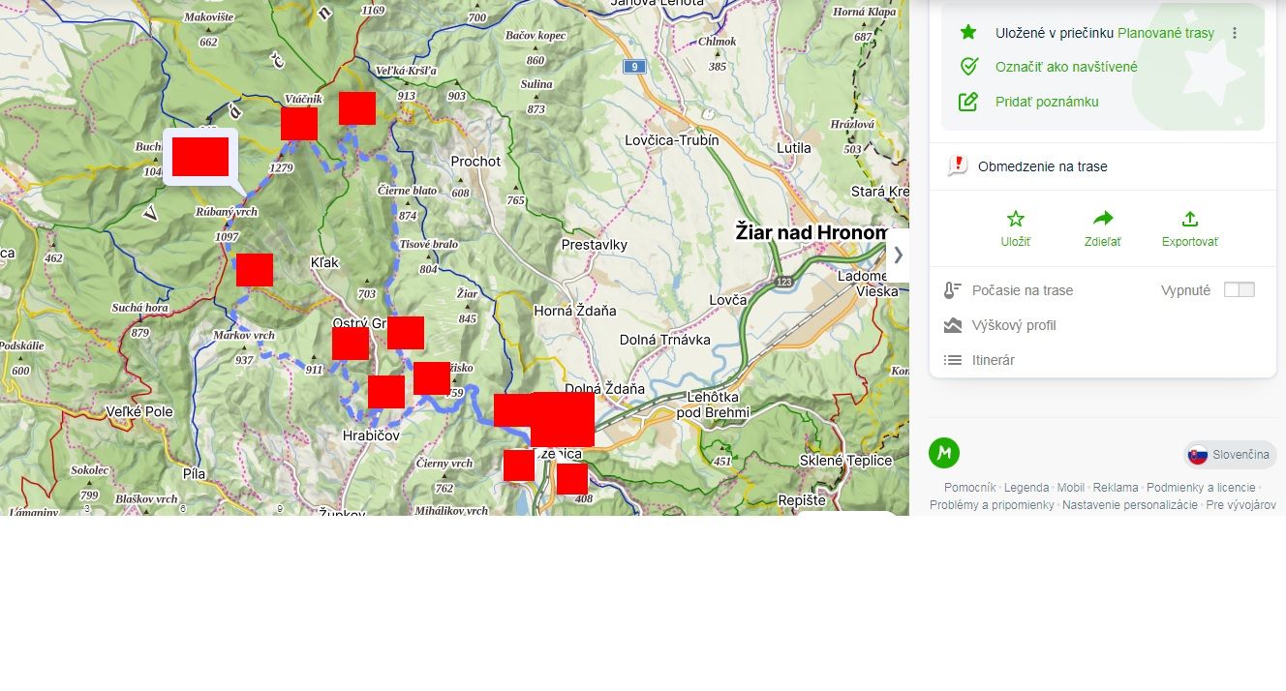Open the Obmedzenie na trase warning
Screen dimensions: 1286x691
pyautogui.click(x=1042, y=166)
